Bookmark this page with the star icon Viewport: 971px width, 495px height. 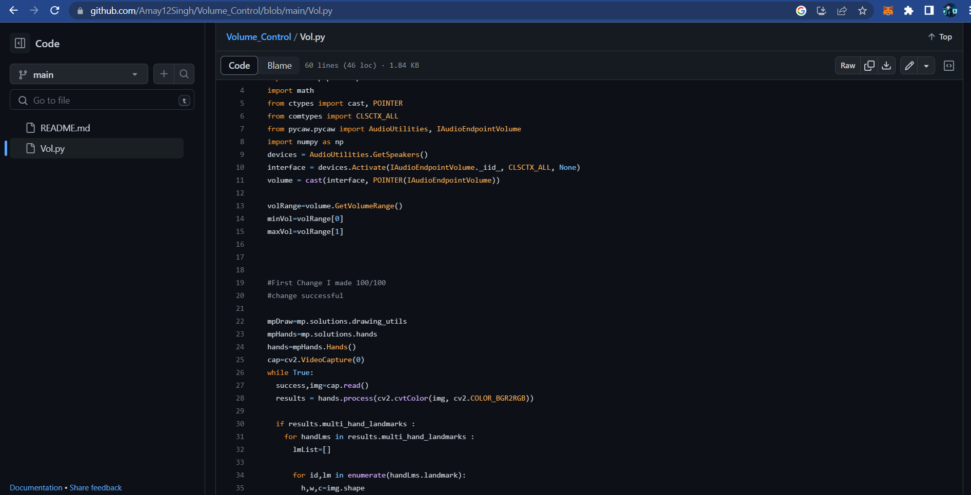click(863, 11)
